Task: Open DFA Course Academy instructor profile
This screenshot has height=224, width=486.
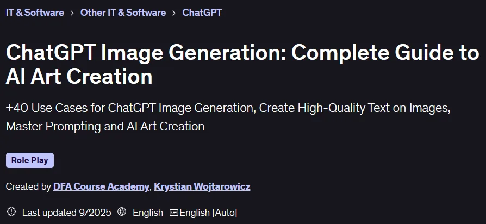Action: pos(101,187)
